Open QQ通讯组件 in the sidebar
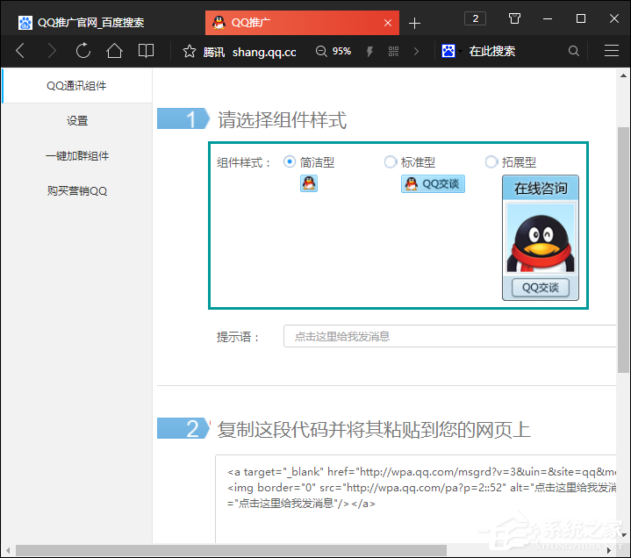The image size is (631, 558). 76,86
